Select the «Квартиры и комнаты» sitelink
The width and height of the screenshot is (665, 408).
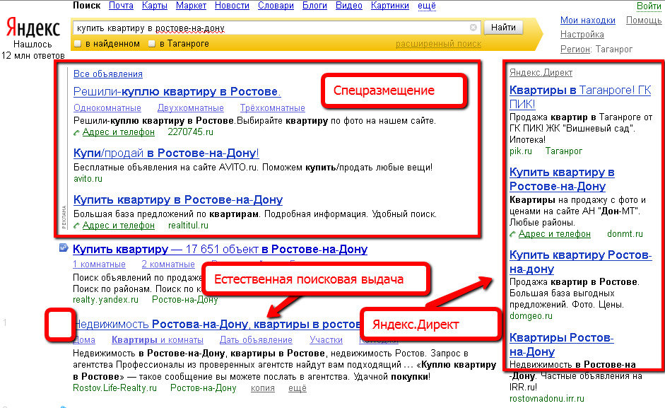pos(158,340)
